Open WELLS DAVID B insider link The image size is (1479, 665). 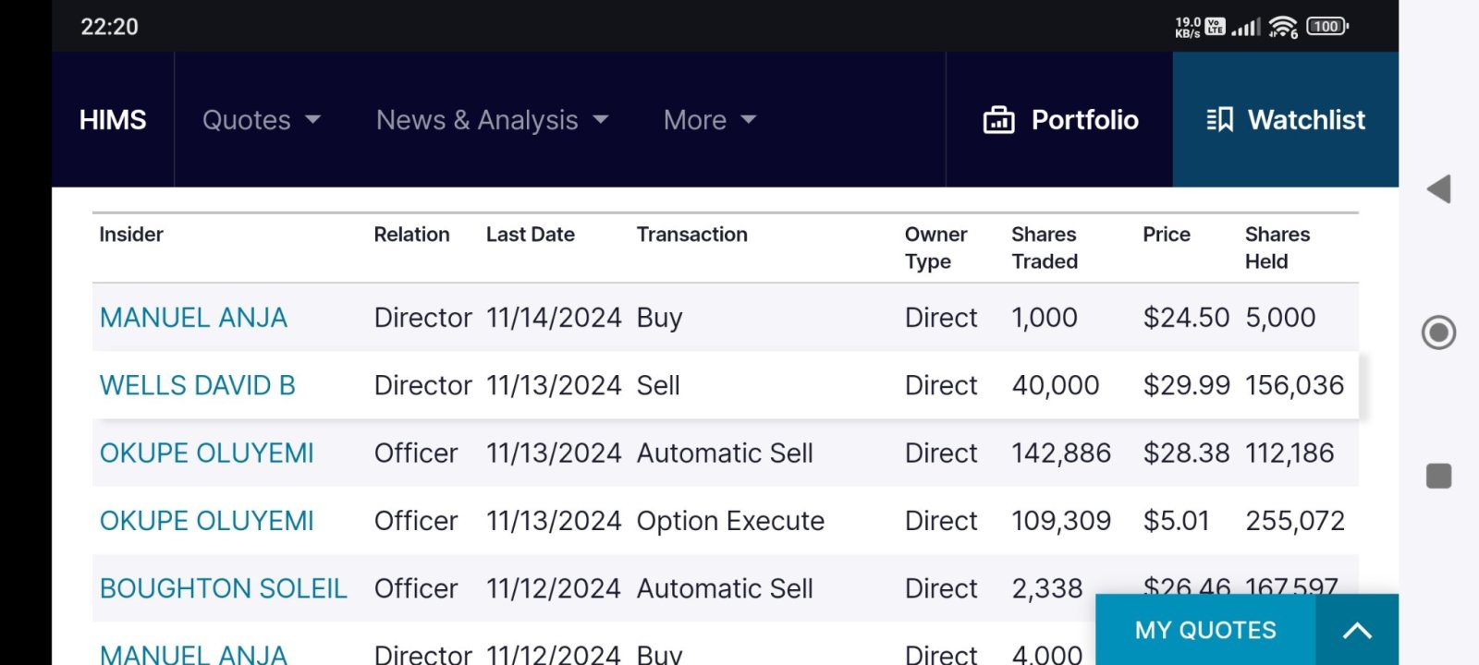point(197,385)
